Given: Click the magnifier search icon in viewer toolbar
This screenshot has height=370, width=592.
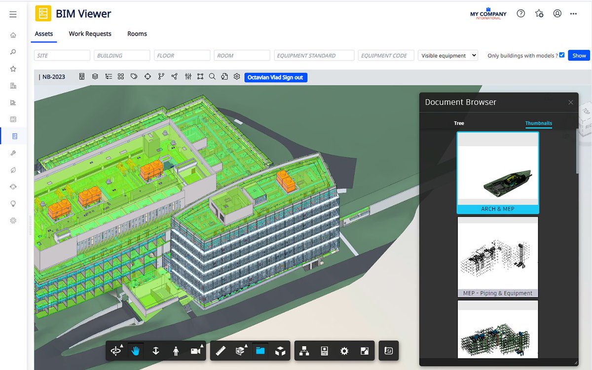Looking at the screenshot, I should tap(212, 77).
